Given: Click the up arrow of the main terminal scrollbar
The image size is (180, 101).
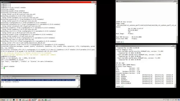Looking at the screenshot, I should pos(95,4).
